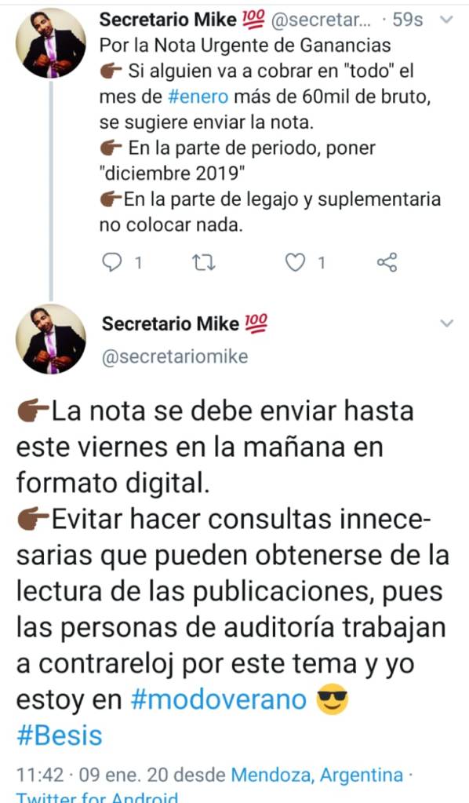The width and height of the screenshot is (469, 803).
Task: Click the 59s timestamp on first tweet
Action: (x=408, y=20)
